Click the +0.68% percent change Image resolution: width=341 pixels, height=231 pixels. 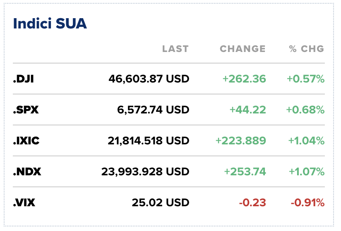pyautogui.click(x=305, y=110)
